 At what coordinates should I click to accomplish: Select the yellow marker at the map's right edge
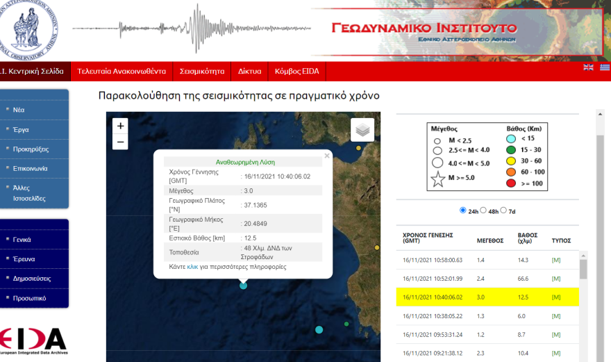pos(377,247)
